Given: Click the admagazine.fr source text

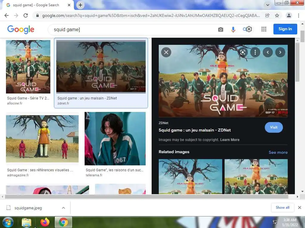Looking at the screenshot, I should click(x=18, y=175).
